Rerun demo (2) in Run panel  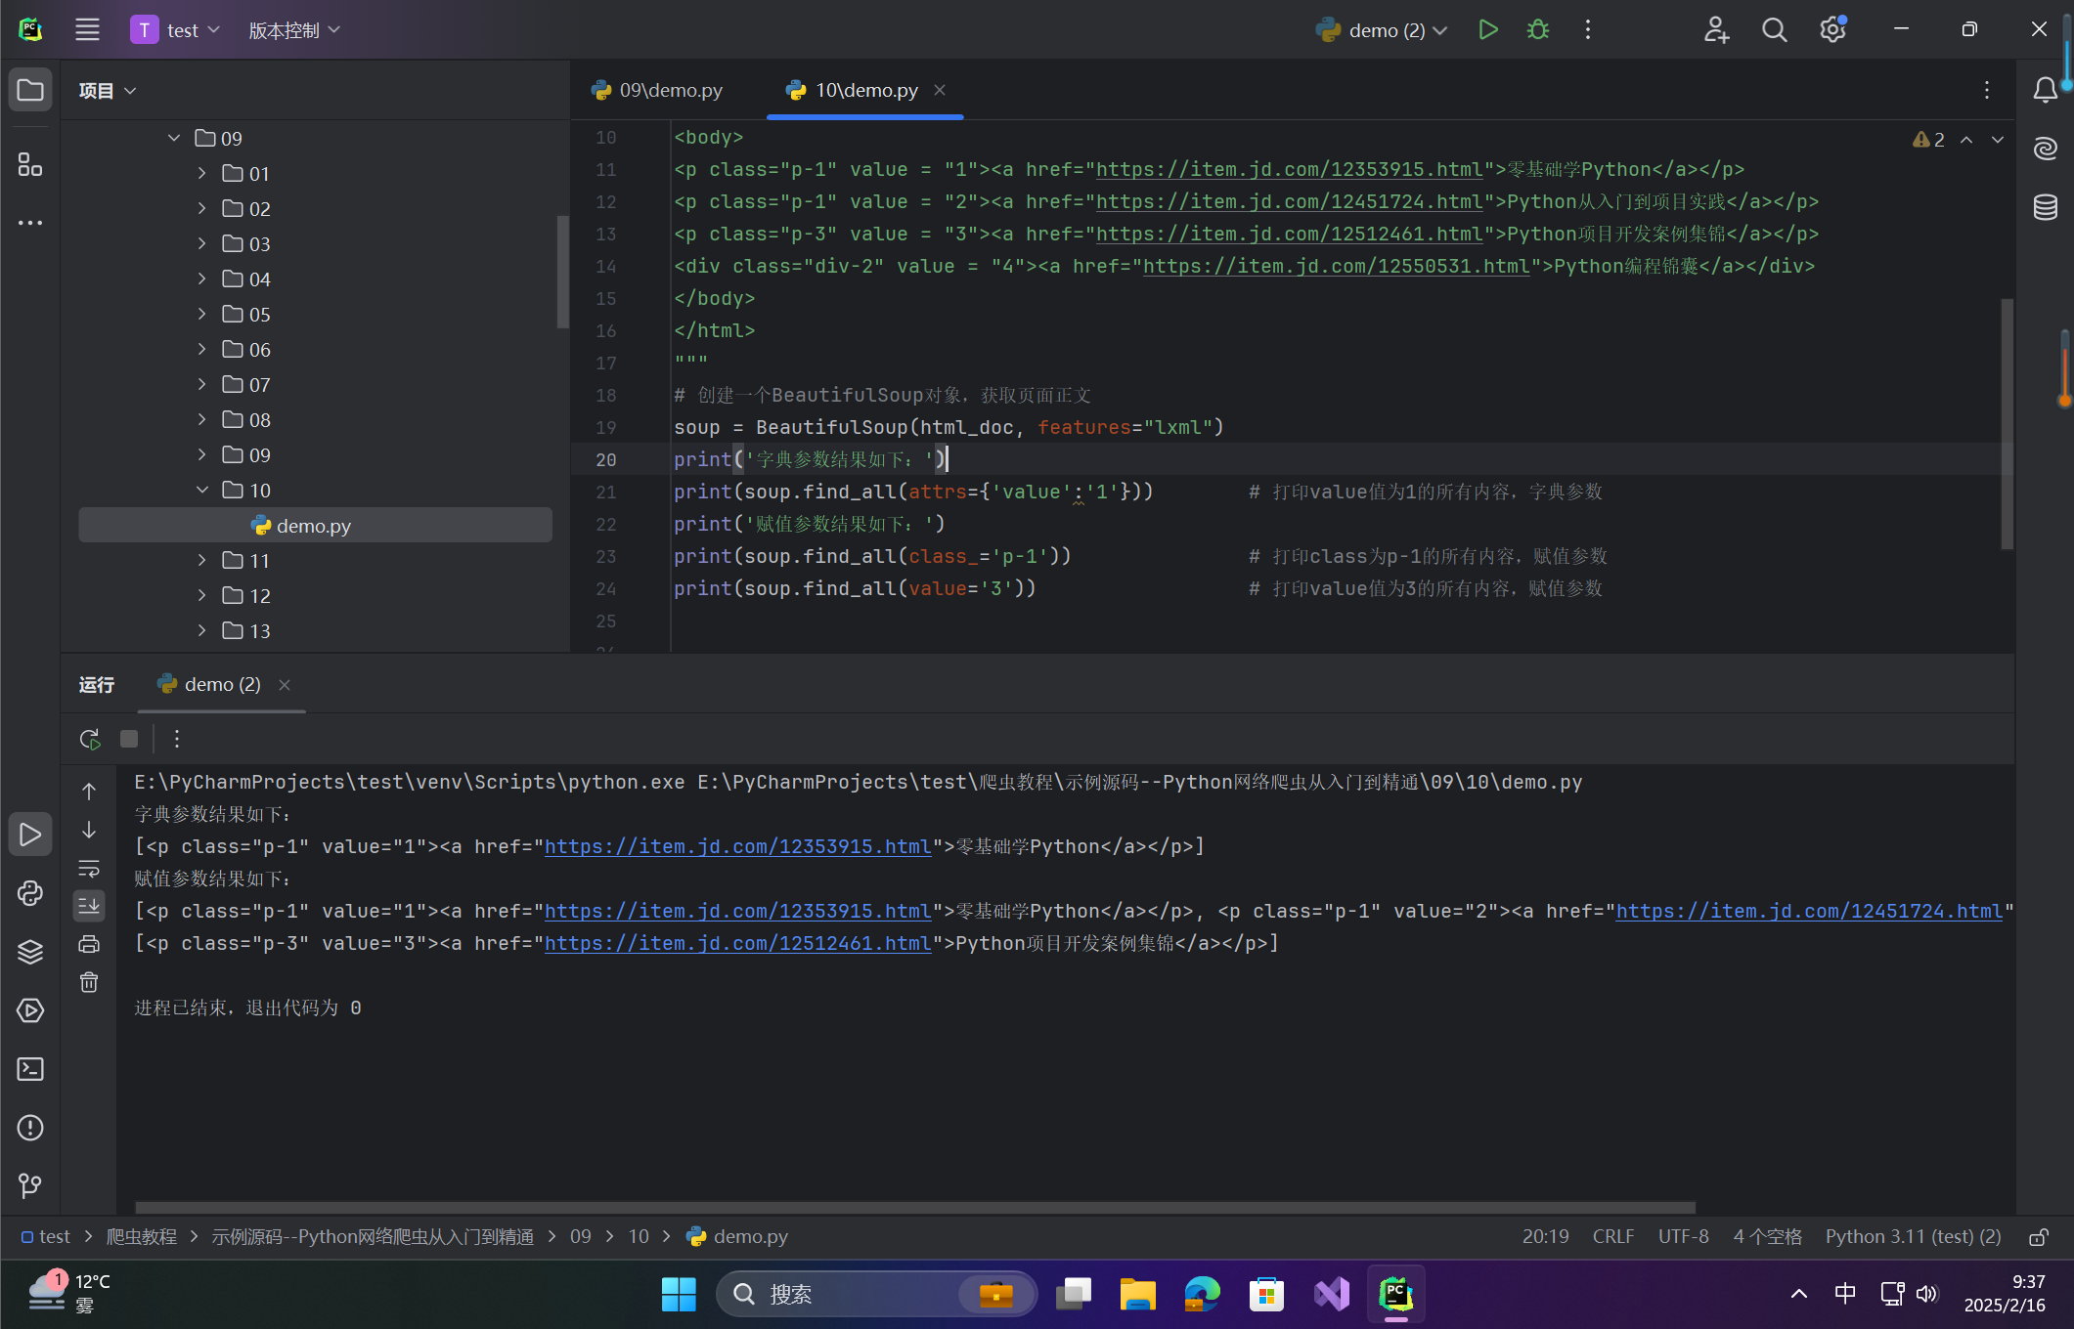point(90,739)
